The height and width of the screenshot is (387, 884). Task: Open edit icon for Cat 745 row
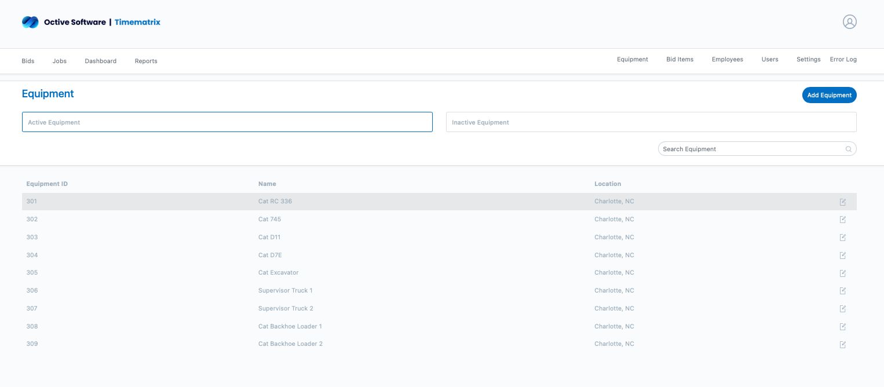[x=842, y=220]
